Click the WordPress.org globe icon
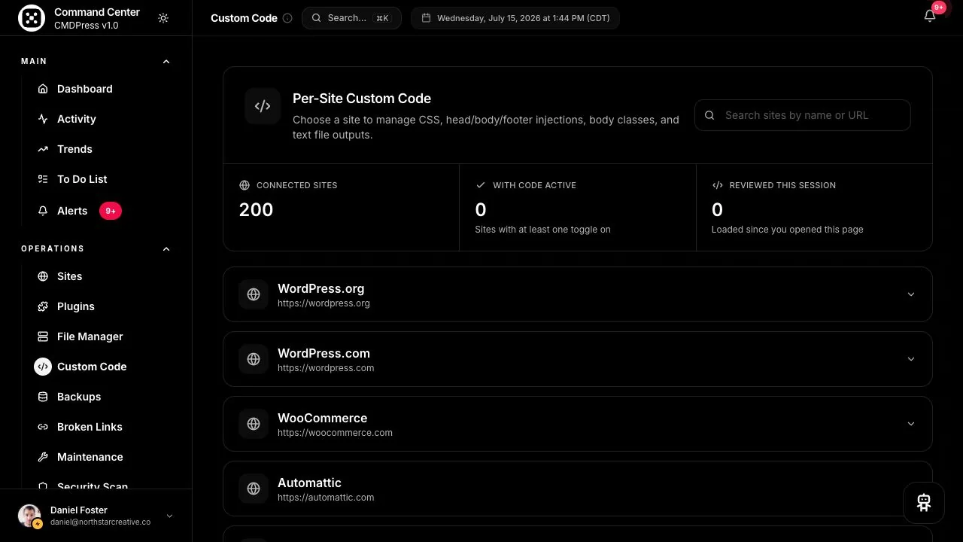This screenshot has width=963, height=542. pos(254,294)
